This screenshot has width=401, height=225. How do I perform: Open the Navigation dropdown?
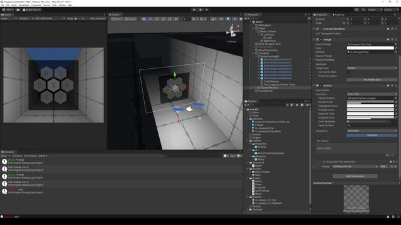click(372, 131)
